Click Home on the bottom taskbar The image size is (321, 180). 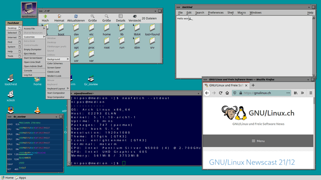(7, 178)
